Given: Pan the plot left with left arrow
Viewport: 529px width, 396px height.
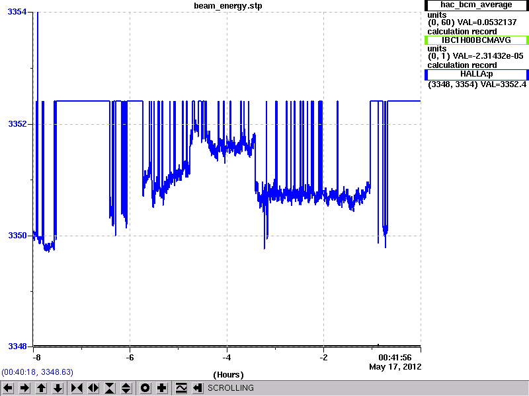Looking at the screenshot, I should 8,388.
